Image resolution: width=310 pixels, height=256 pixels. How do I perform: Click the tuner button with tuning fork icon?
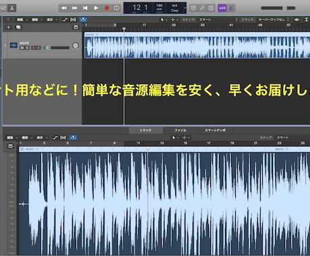[x=202, y=8]
